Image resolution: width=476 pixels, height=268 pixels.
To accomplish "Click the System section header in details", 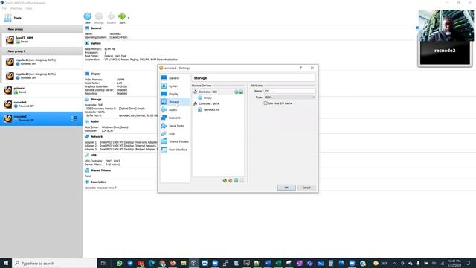I will (96, 43).
